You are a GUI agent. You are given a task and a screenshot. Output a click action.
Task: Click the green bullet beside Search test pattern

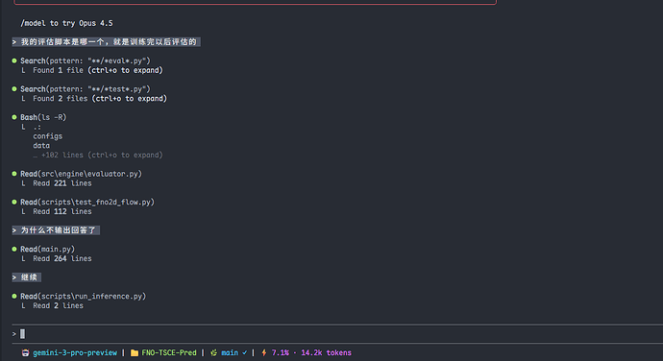[14, 88]
